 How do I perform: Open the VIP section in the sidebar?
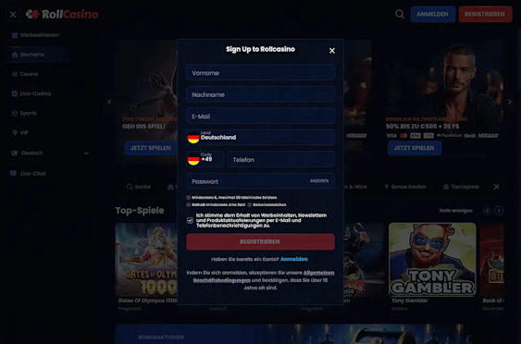20,133
